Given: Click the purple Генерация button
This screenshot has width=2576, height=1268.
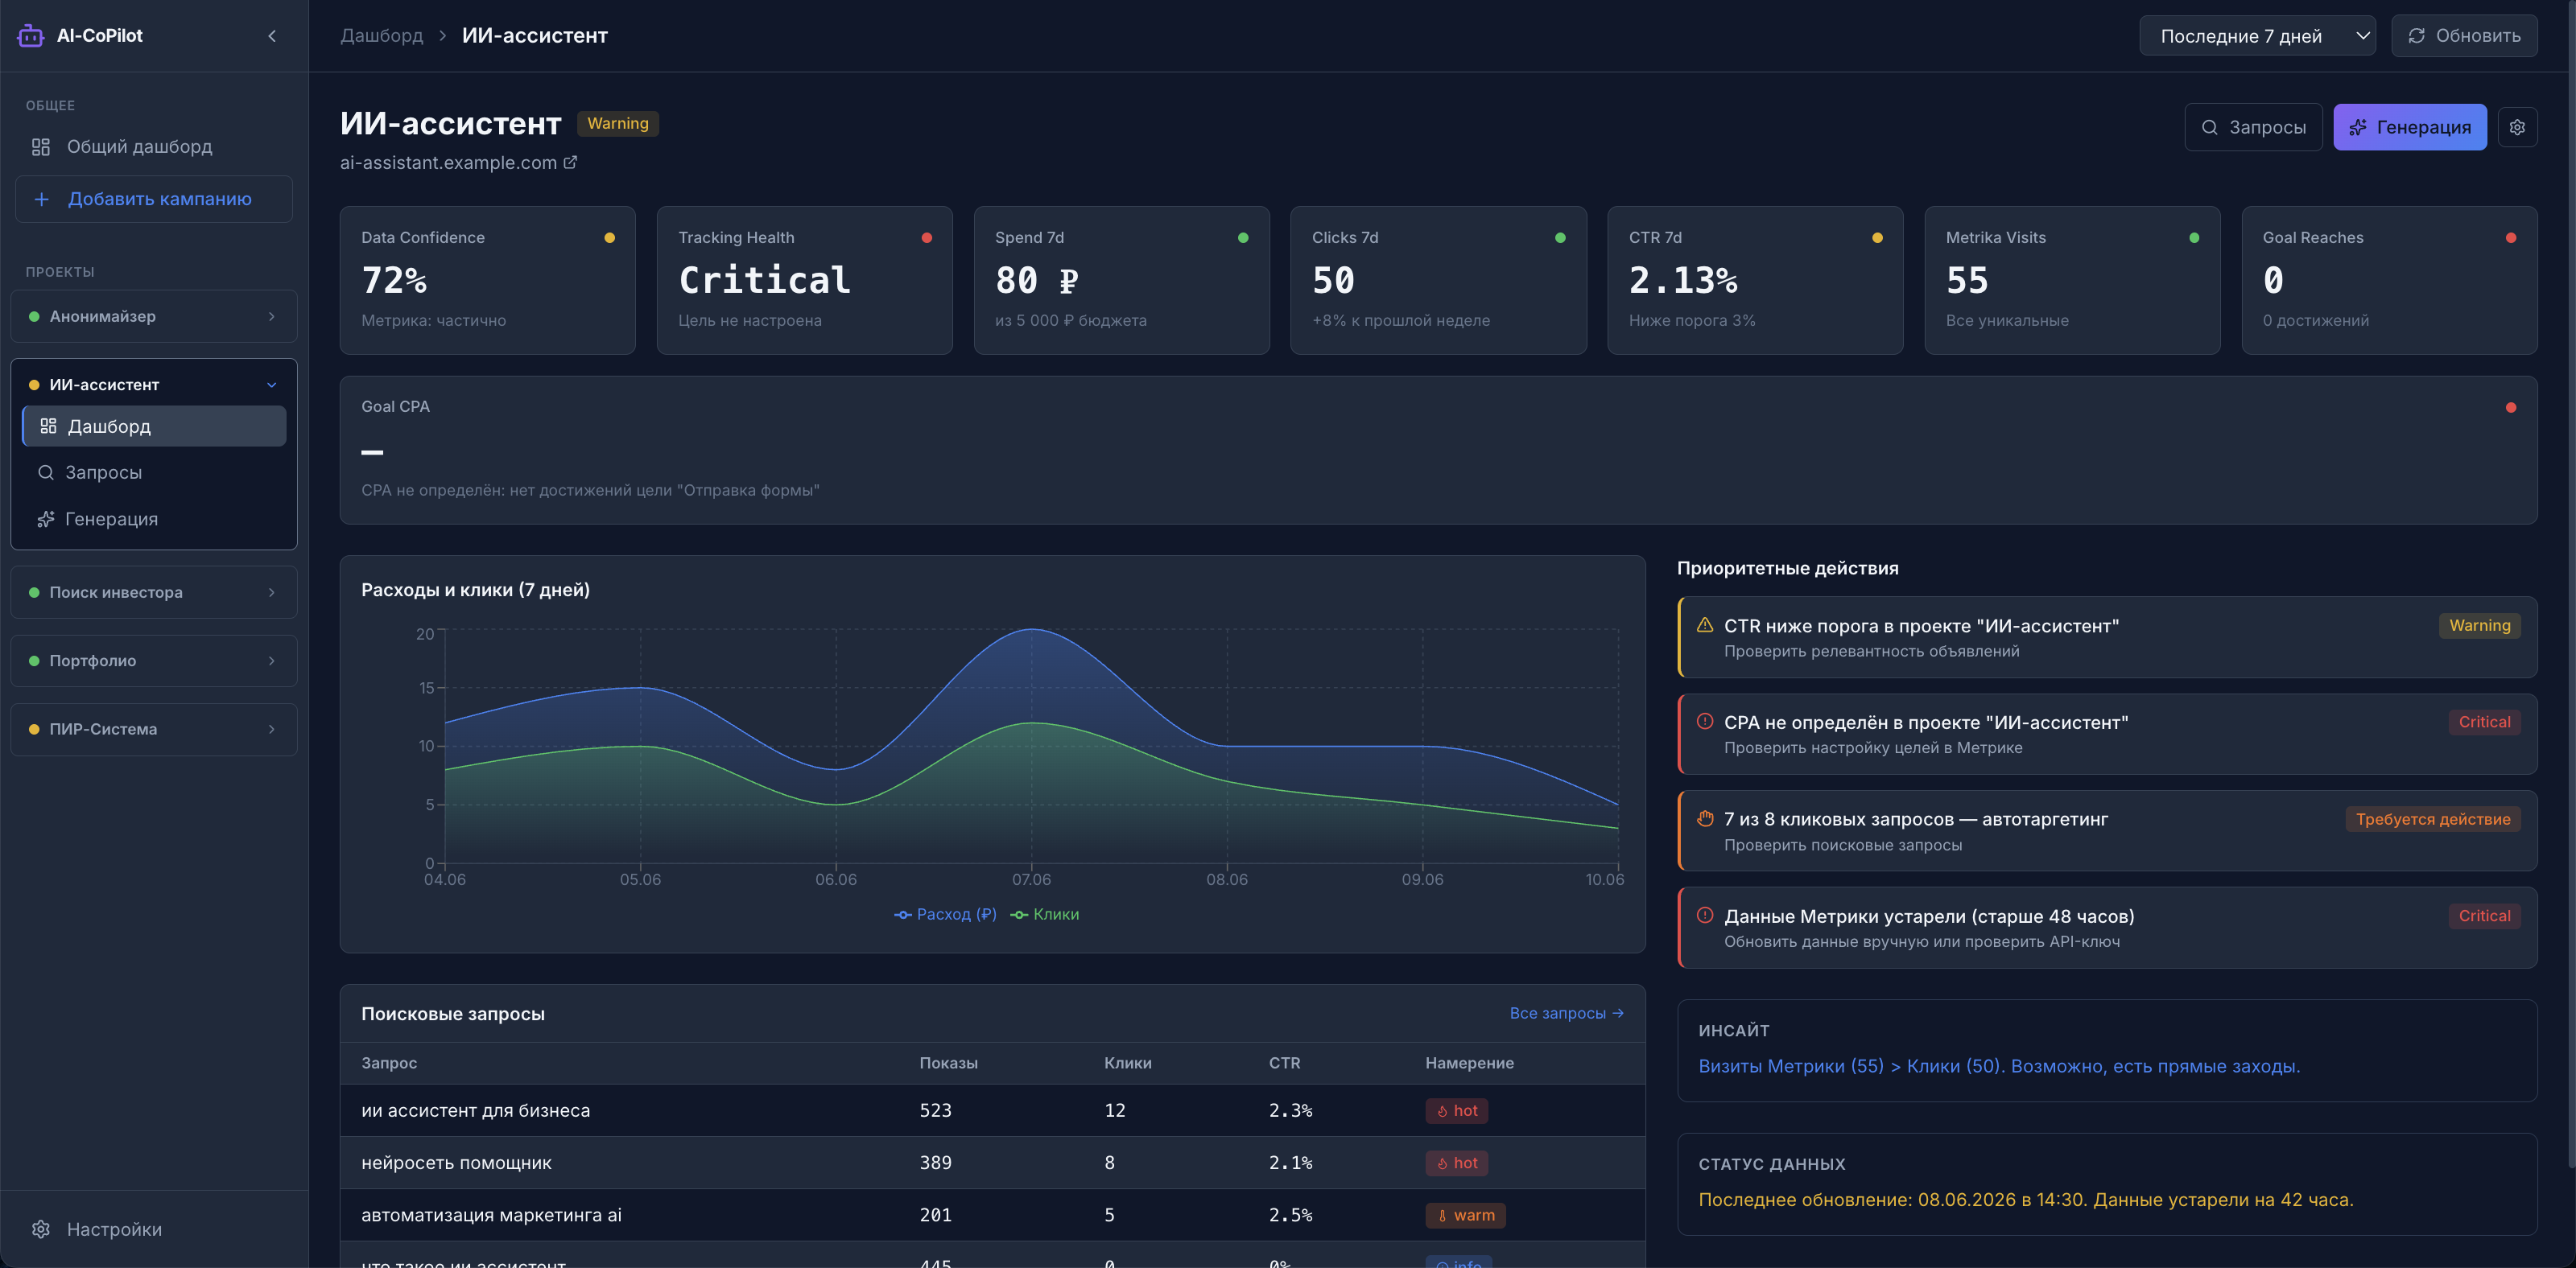Looking at the screenshot, I should click(2410, 127).
